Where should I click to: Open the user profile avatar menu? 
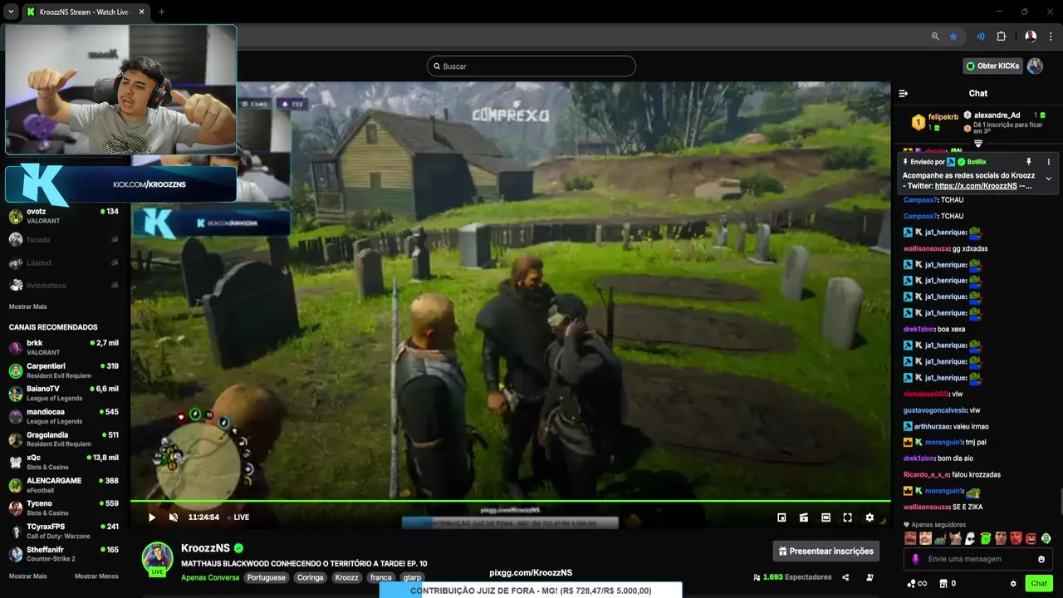pyautogui.click(x=1035, y=66)
